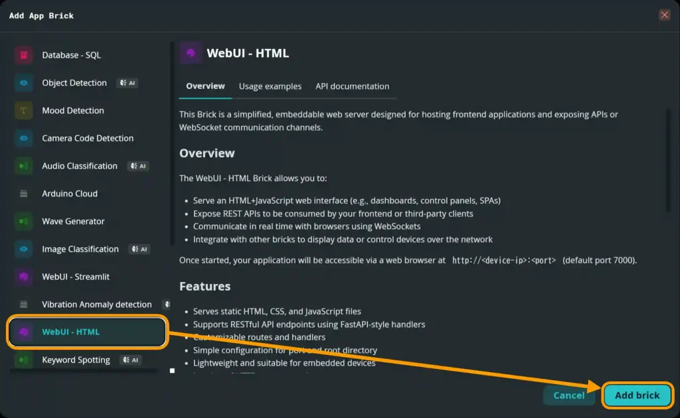The image size is (680, 418).
Task: Click the WebUI - HTML header icon
Action: [191, 53]
